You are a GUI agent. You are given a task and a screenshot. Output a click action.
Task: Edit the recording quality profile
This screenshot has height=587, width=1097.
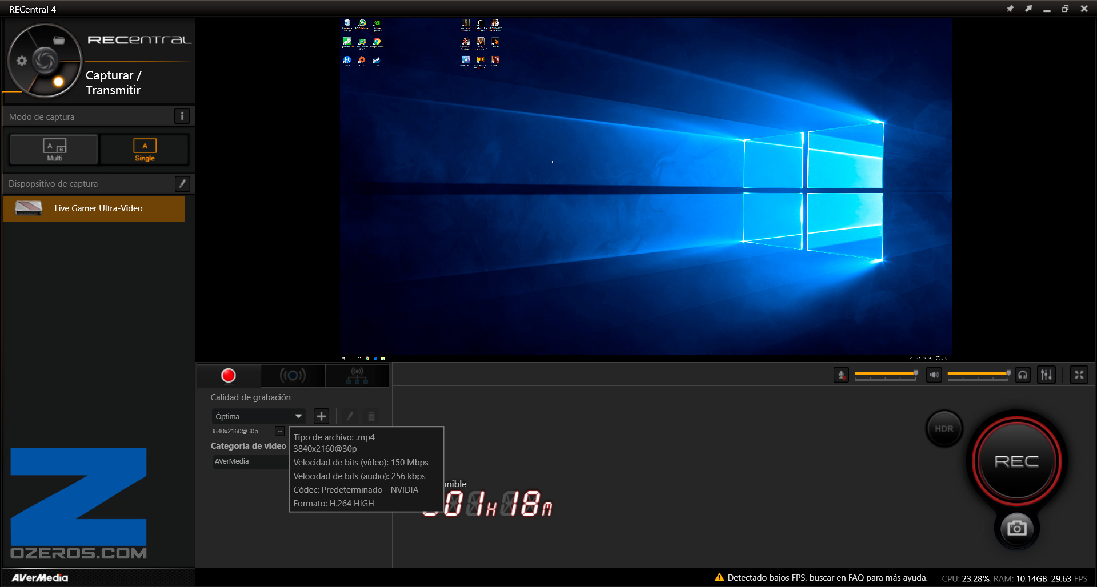coord(350,416)
